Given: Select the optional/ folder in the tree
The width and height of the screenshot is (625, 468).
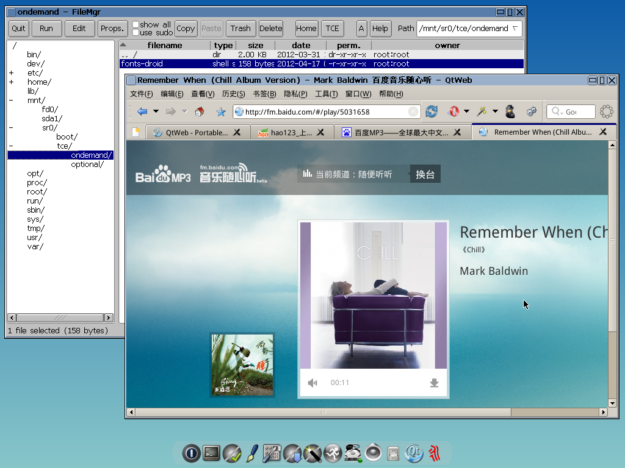Looking at the screenshot, I should [87, 165].
